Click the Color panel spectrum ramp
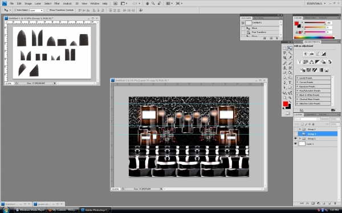Image resolution: width=342 pixels, height=213 pixels. (x=314, y=37)
